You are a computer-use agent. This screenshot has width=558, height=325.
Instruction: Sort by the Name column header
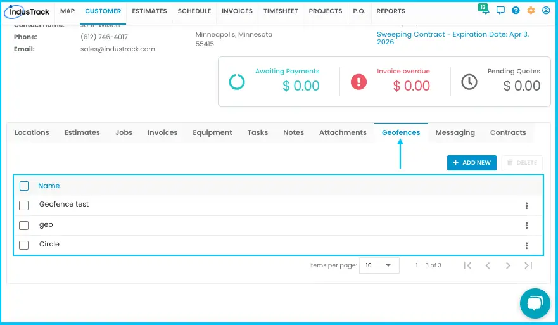49,186
